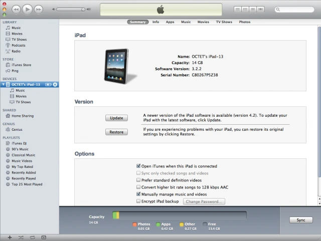Enable Prefer standard definition videos
Screen dimensions: 321x241
138,180
